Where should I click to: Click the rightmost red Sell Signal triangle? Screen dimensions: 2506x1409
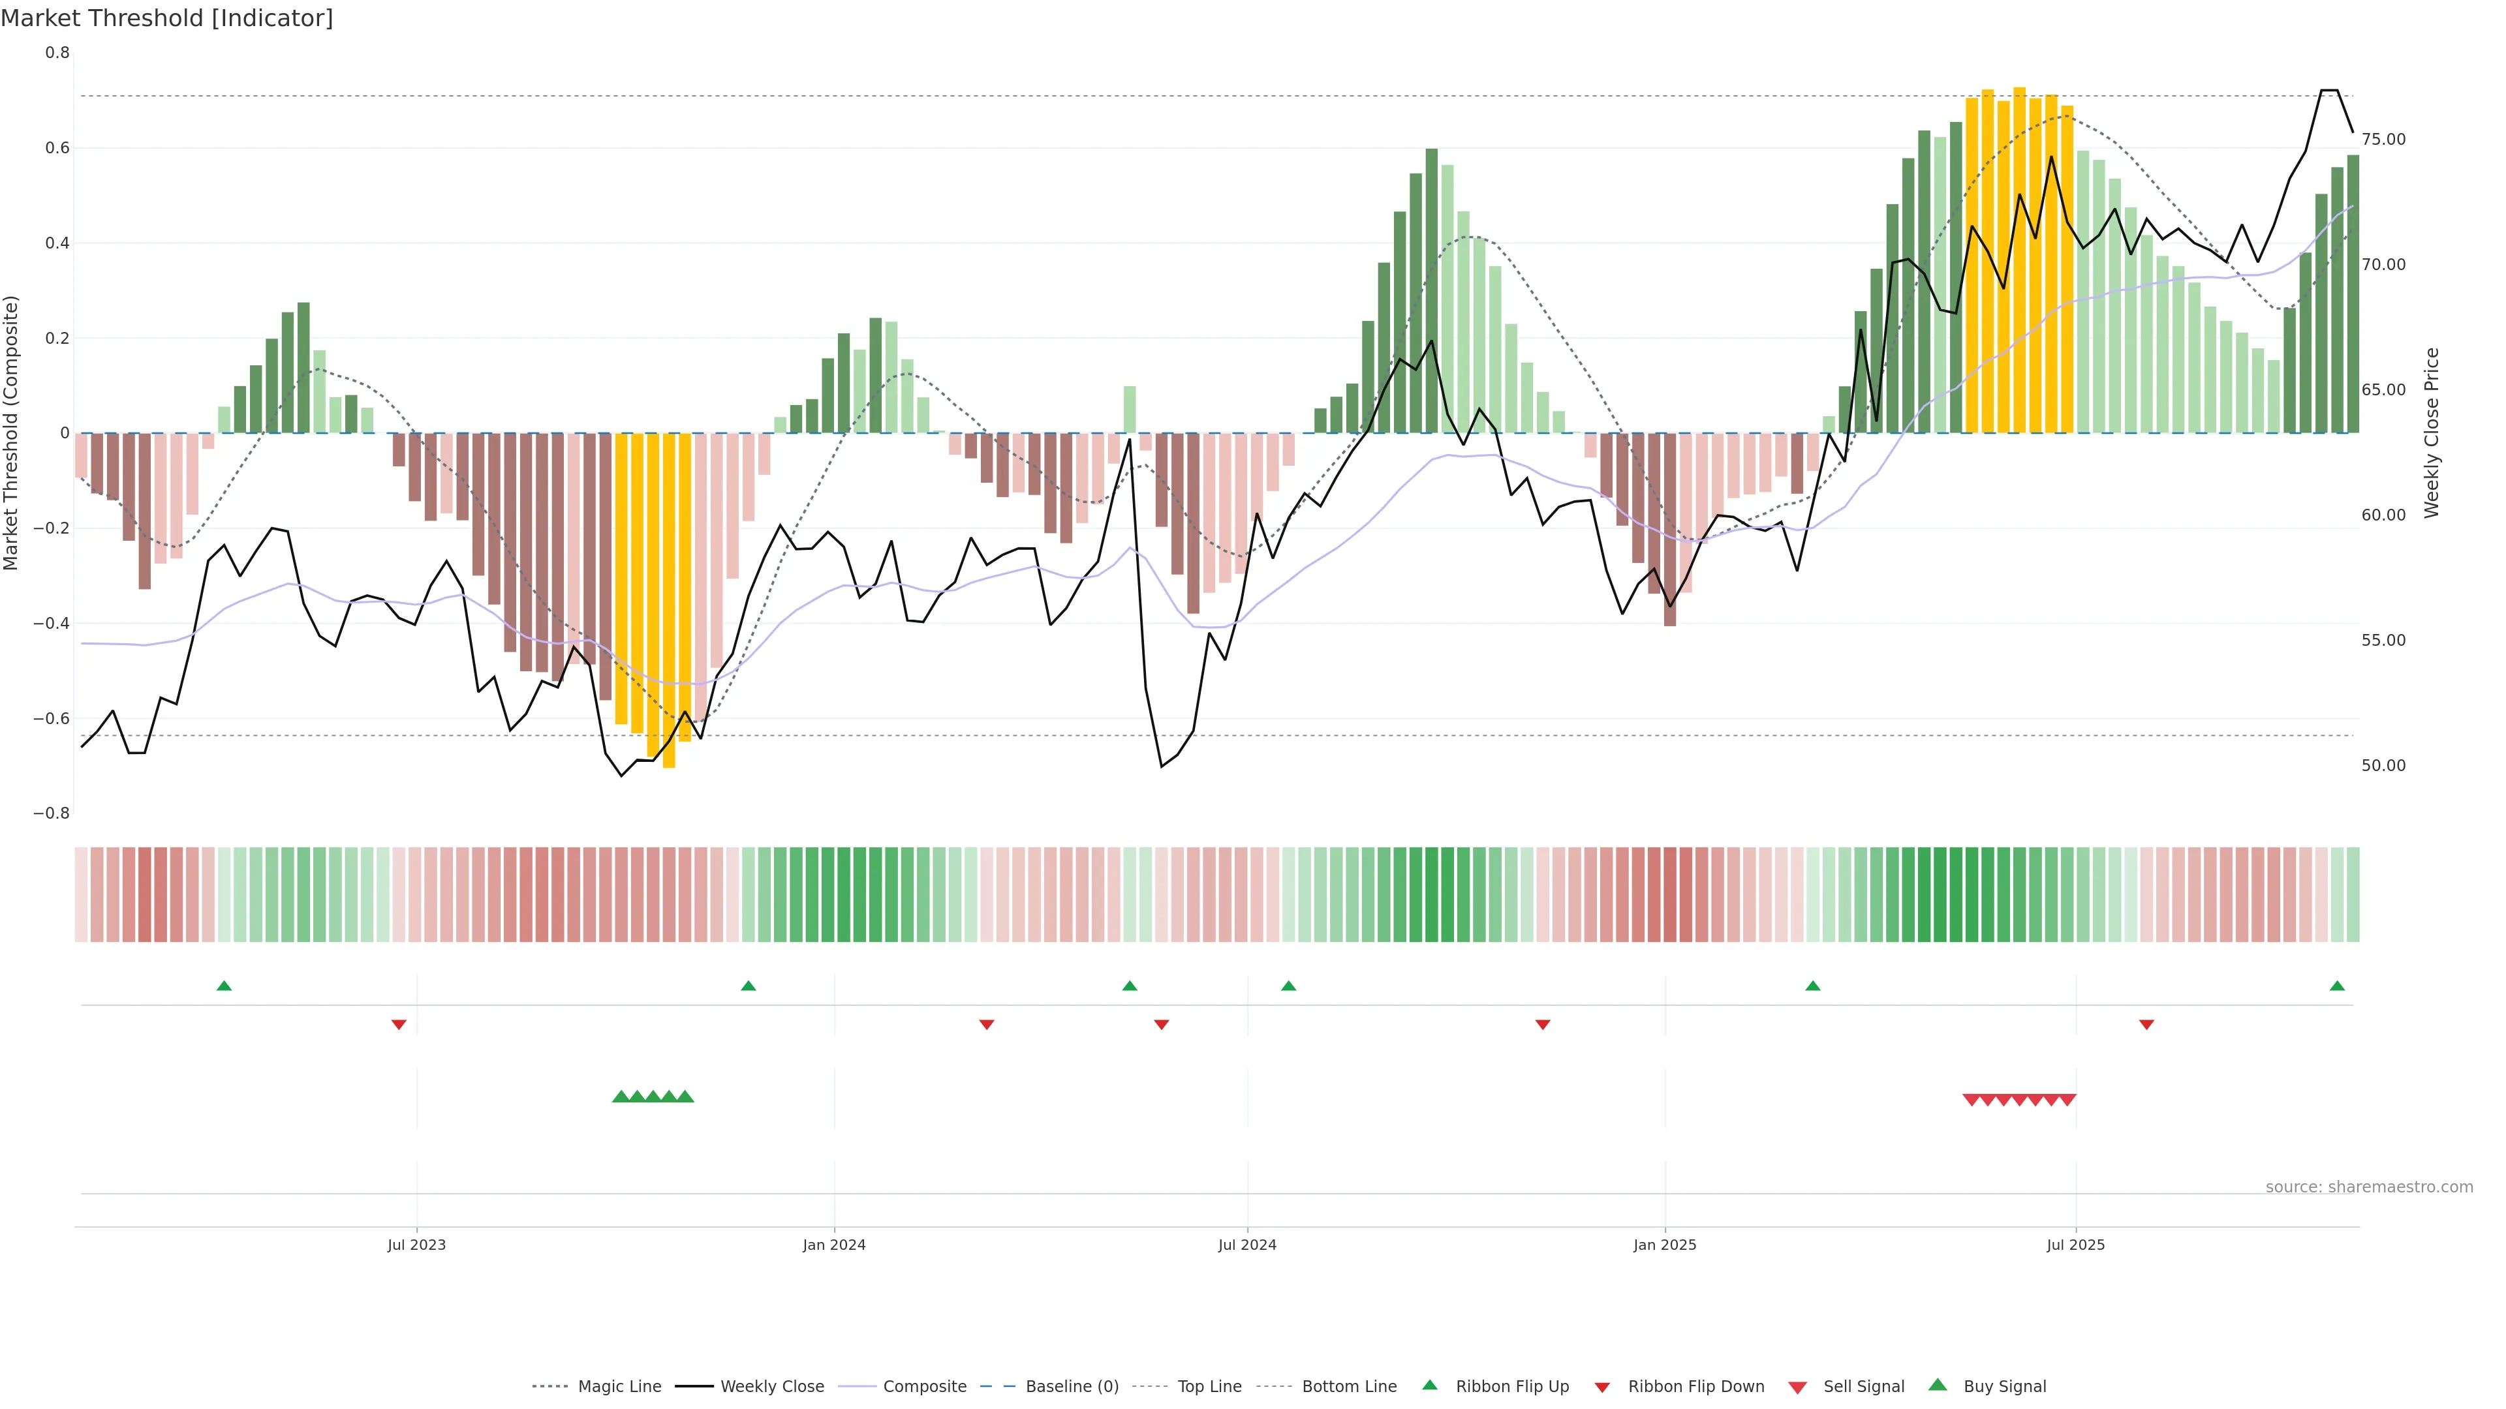[x=2067, y=1100]
